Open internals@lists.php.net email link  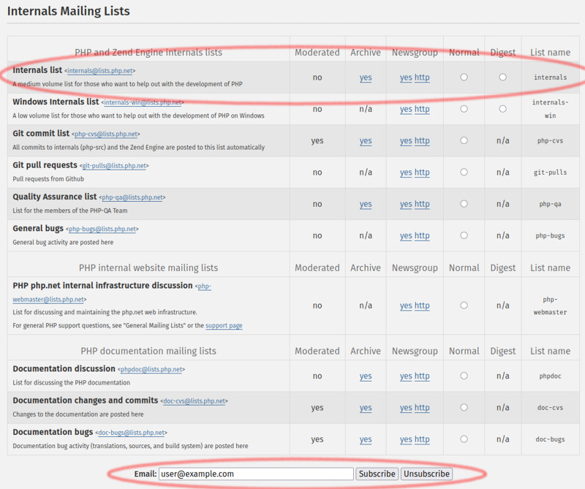coord(100,71)
